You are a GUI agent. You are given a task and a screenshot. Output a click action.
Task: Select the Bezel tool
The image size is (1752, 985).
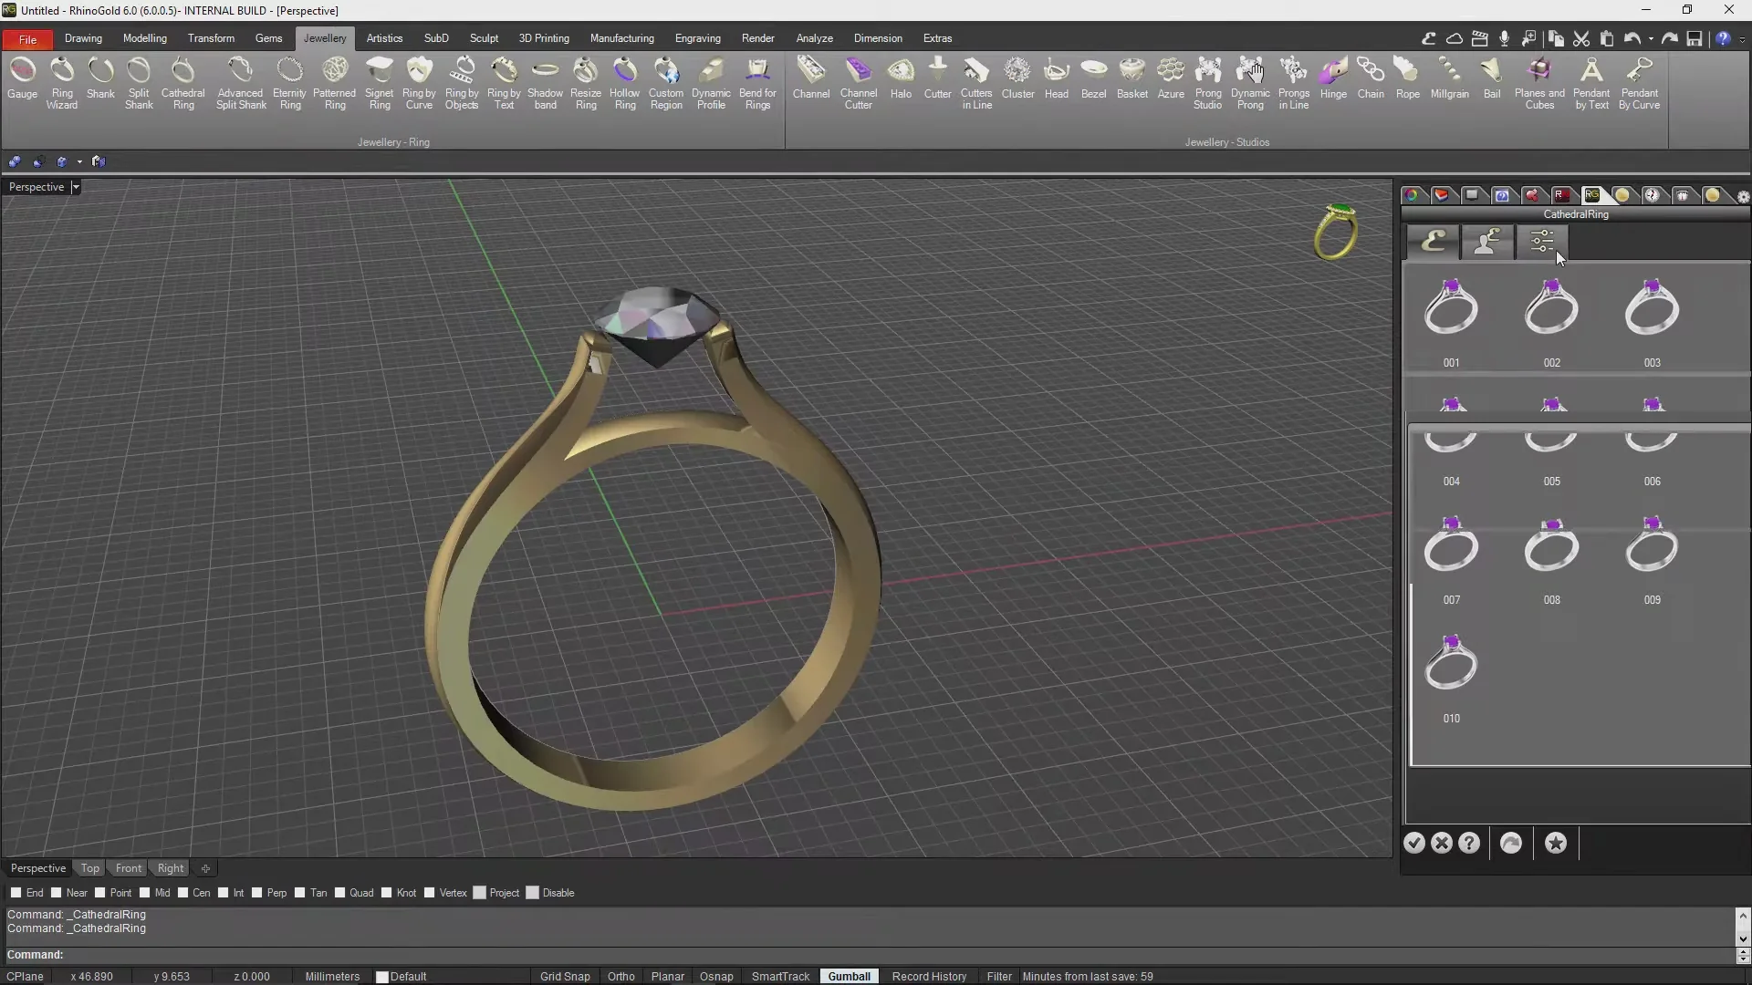(x=1093, y=78)
